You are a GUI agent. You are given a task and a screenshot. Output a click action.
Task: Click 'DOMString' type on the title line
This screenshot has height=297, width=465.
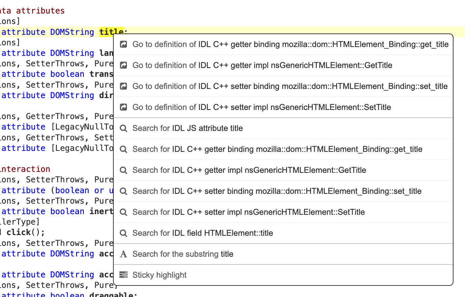[x=72, y=32]
